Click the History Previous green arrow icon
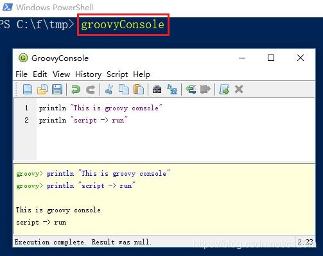The width and height of the screenshot is (323, 256). tap(191, 89)
